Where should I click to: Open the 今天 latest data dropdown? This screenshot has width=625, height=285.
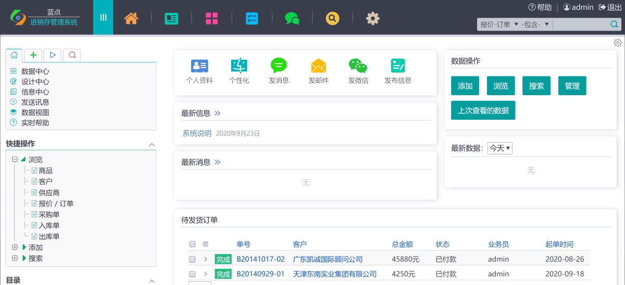[500, 148]
